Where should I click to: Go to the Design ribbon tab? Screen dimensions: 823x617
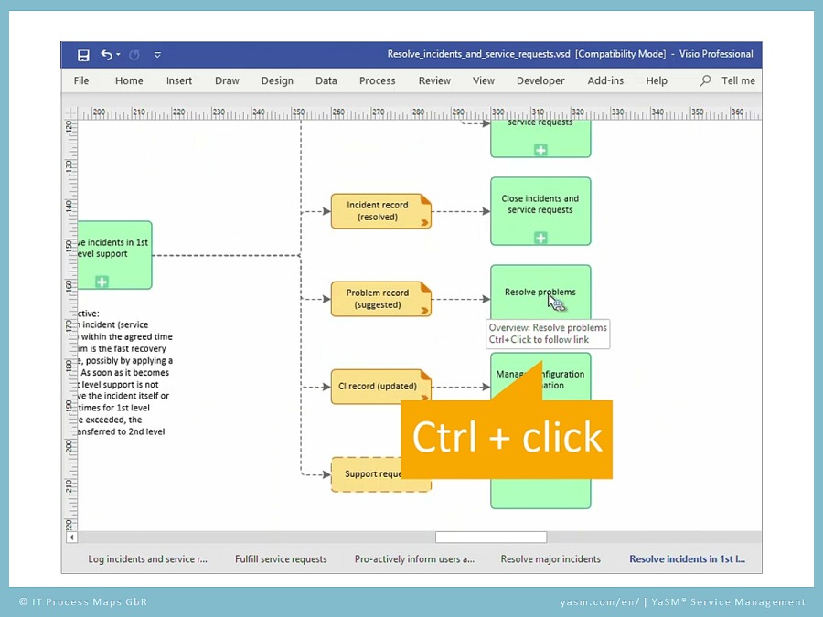[277, 80]
